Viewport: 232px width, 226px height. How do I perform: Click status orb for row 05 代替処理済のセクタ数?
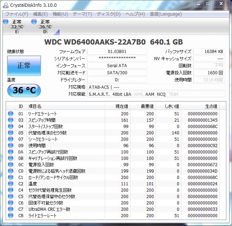[x=11, y=133]
